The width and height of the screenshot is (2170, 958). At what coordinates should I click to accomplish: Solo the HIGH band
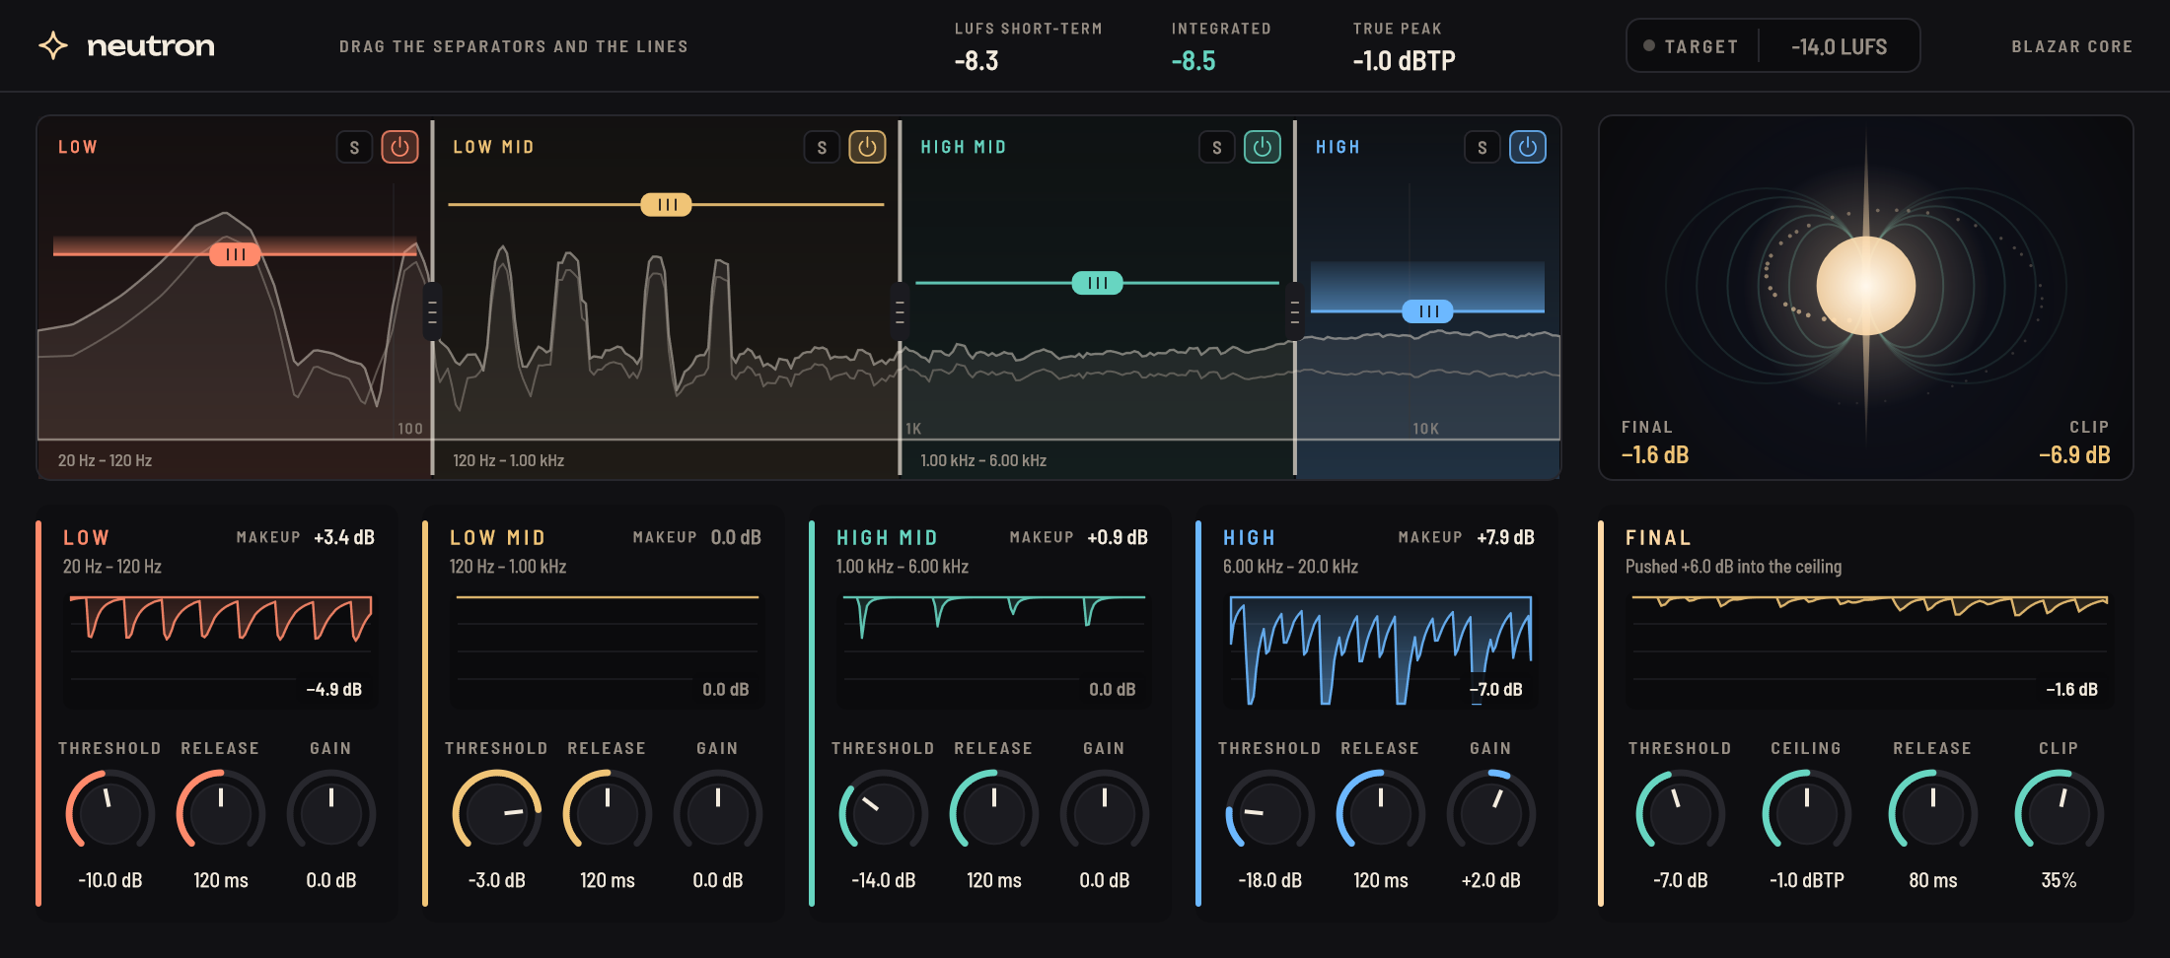(1483, 147)
